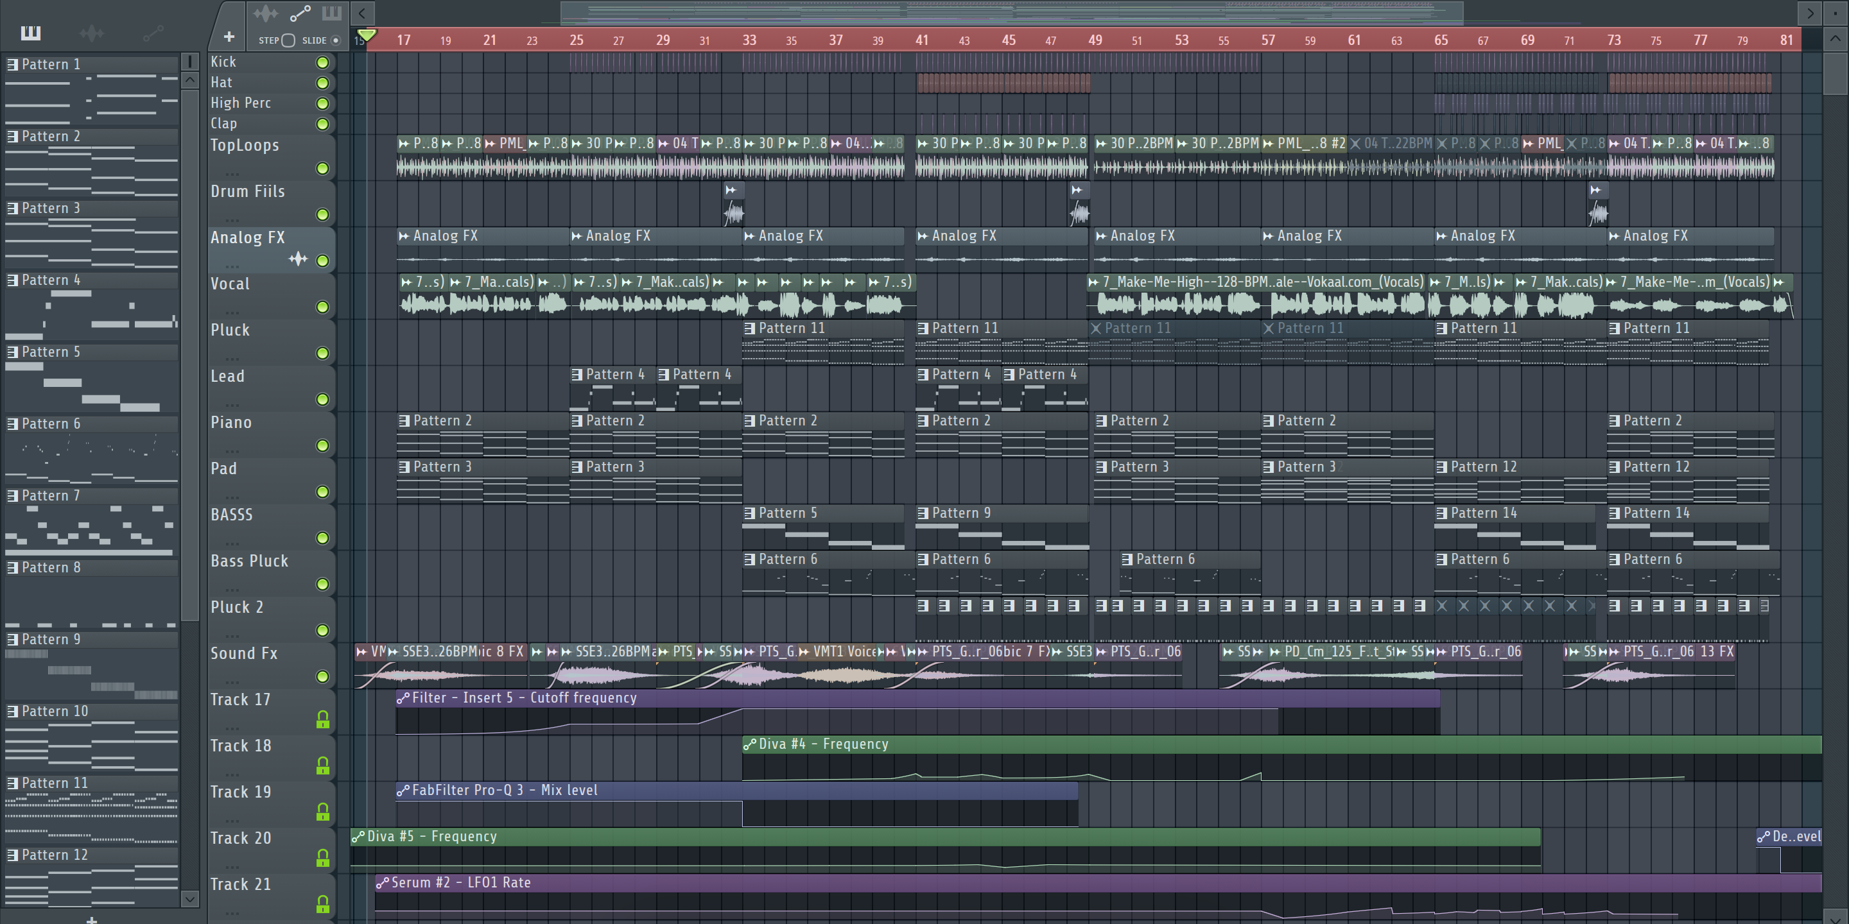This screenshot has width=1849, height=924.
Task: Mute the Piano track
Action: [323, 445]
